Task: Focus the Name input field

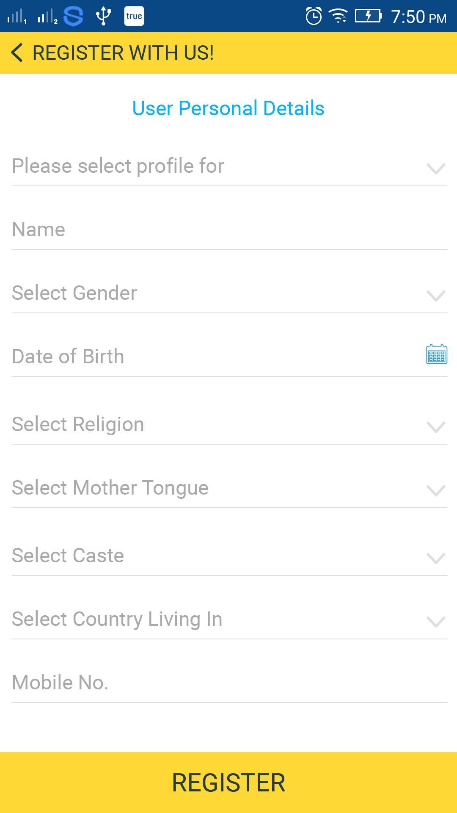Action: click(x=229, y=230)
